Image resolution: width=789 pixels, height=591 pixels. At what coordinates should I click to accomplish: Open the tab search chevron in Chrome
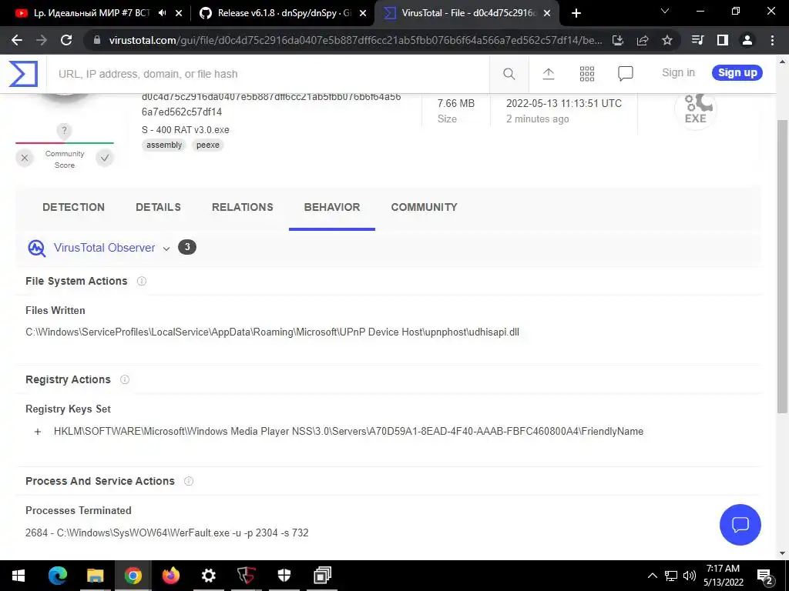[665, 12]
